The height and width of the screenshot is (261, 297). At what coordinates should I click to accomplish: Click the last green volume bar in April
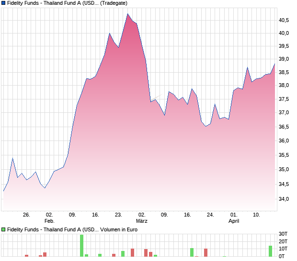270,251
